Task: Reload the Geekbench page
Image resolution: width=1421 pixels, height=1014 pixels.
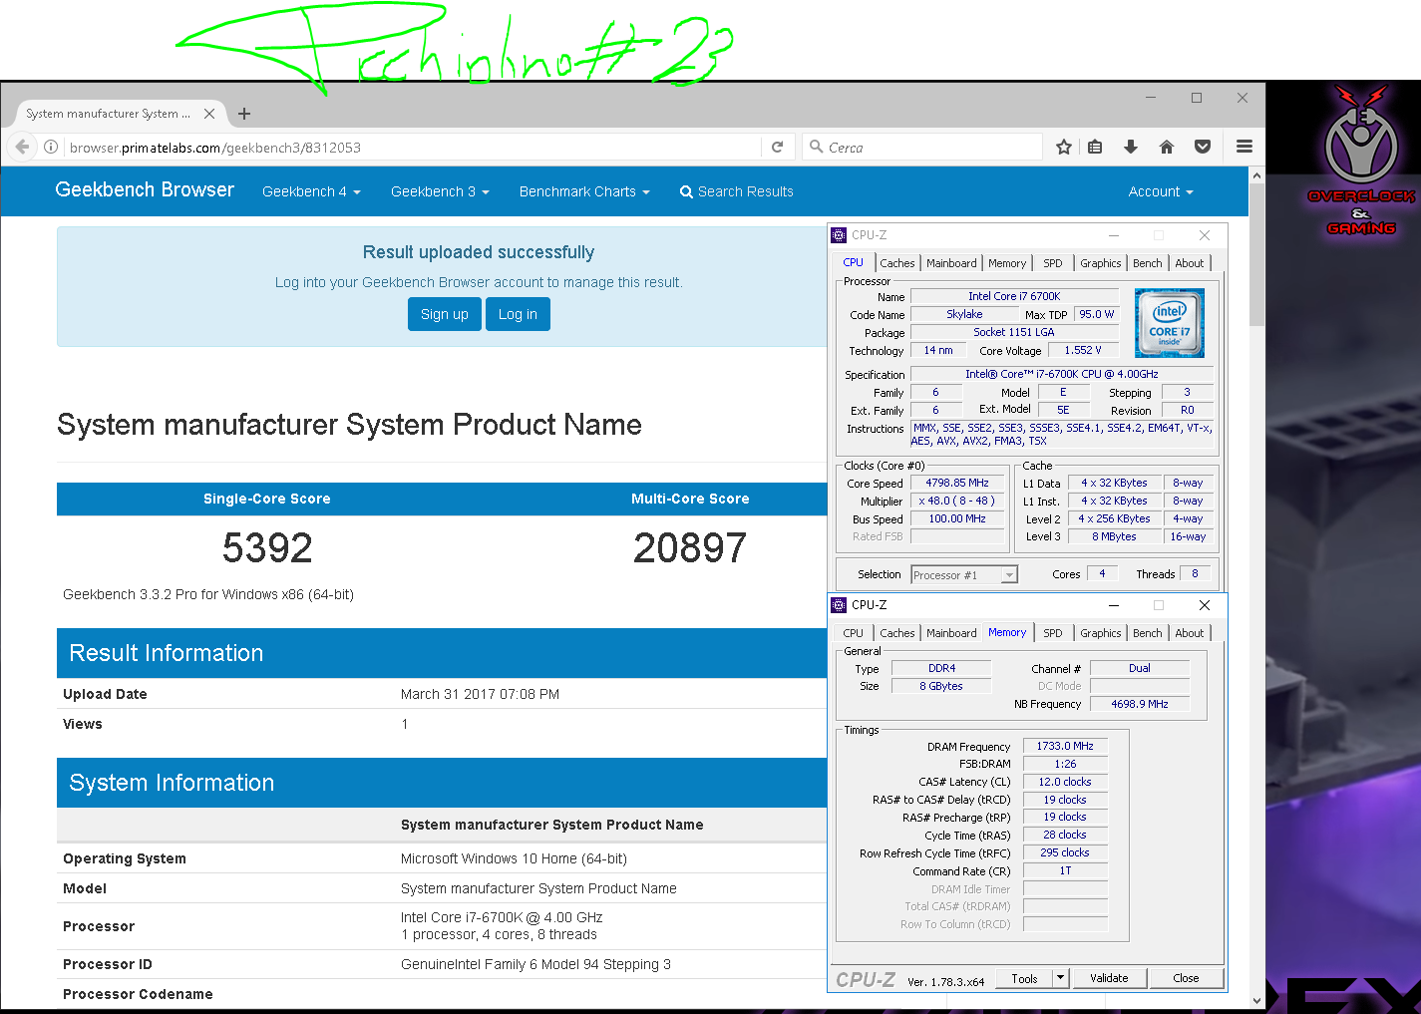Action: tap(778, 147)
